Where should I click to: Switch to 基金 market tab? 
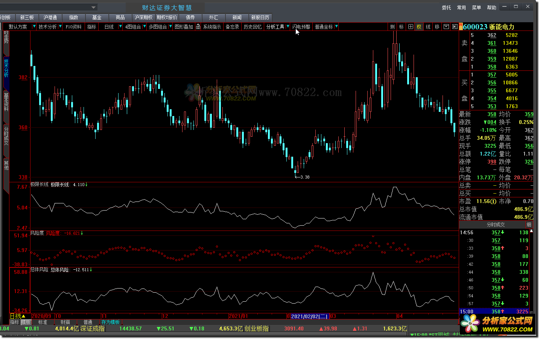(x=97, y=18)
